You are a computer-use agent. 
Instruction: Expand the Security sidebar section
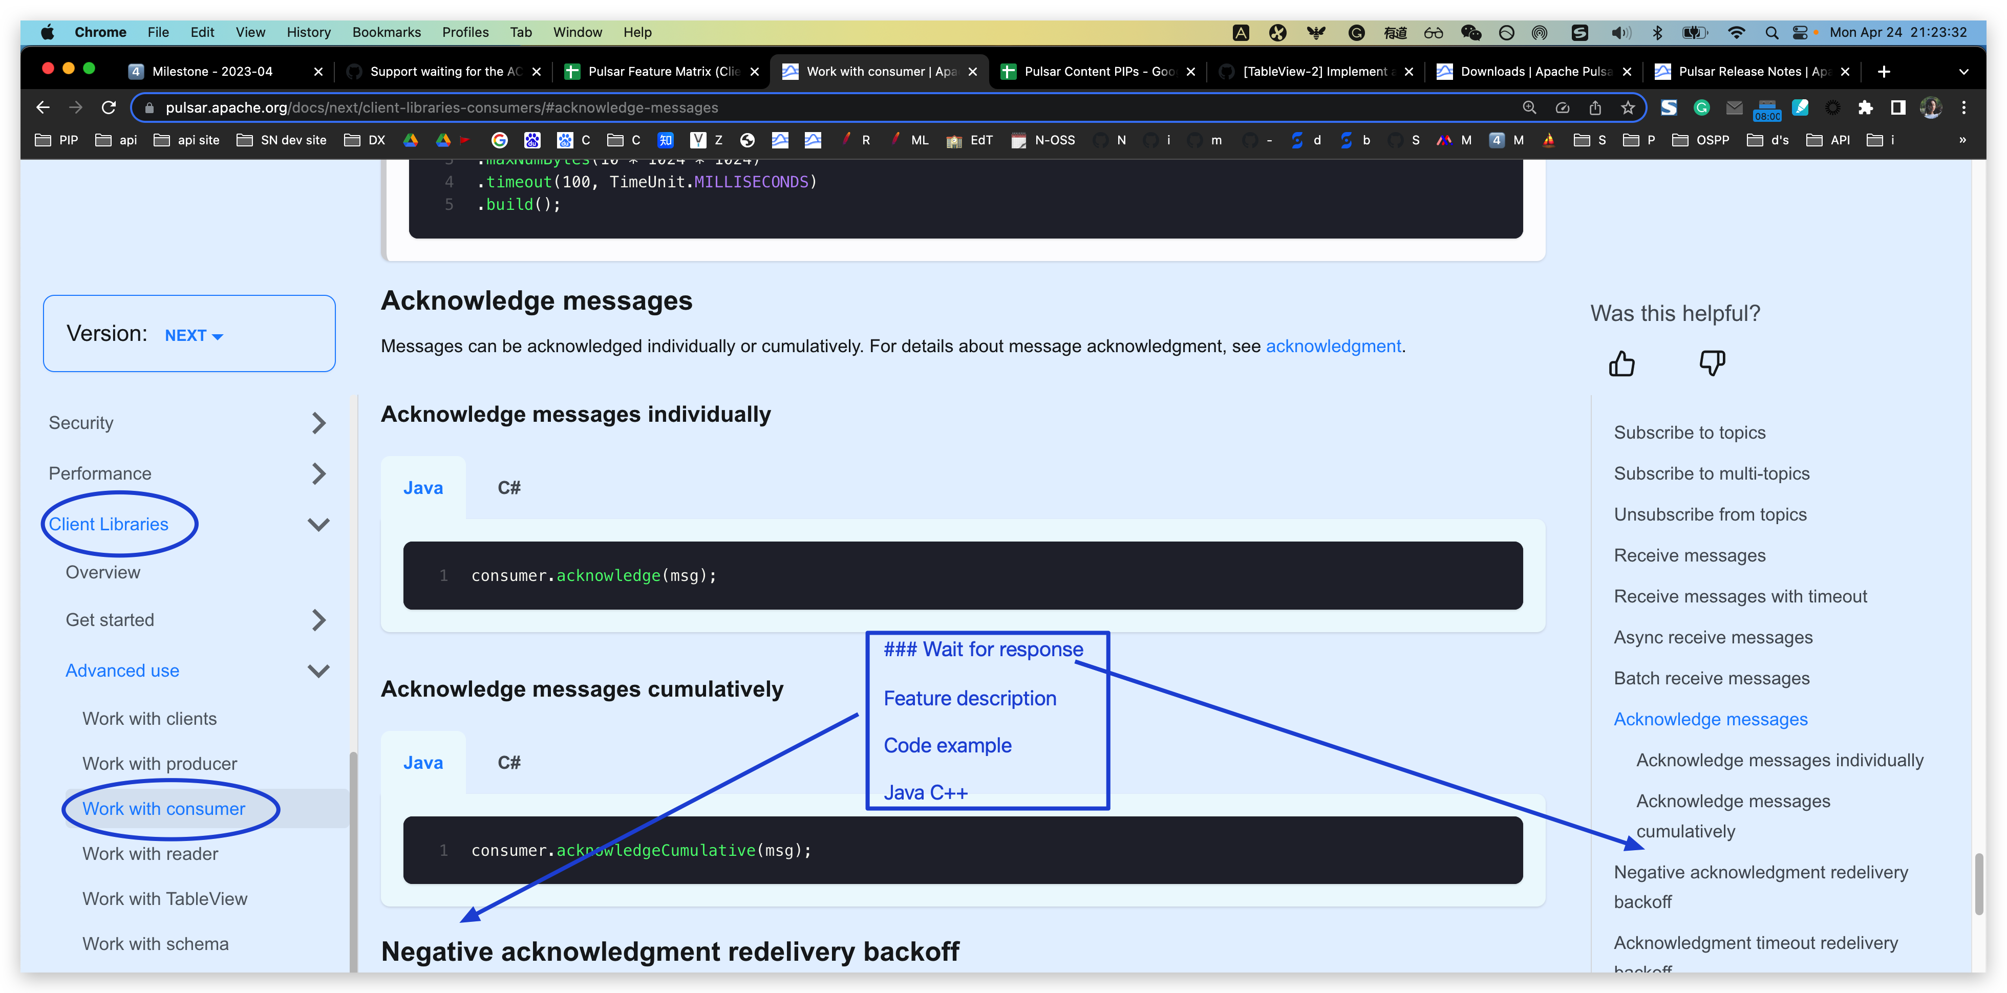[318, 423]
